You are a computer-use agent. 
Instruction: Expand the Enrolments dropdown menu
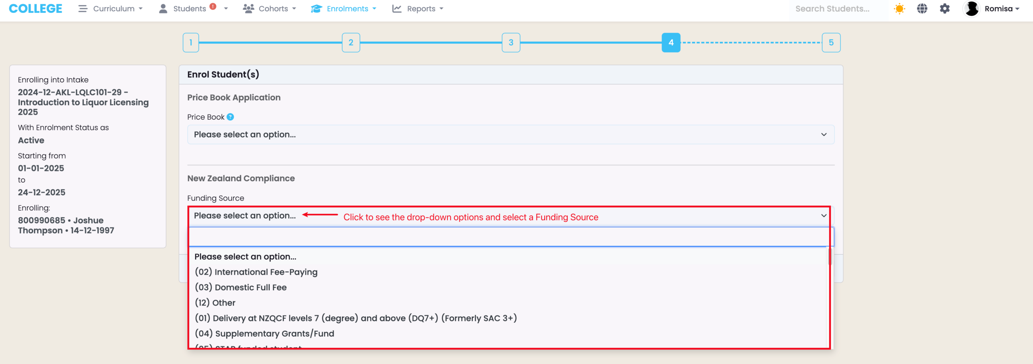click(x=344, y=9)
